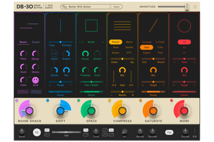The image size is (214, 142).
Task: Click the Saturate module corner grid icon
Action: pos(140,14)
